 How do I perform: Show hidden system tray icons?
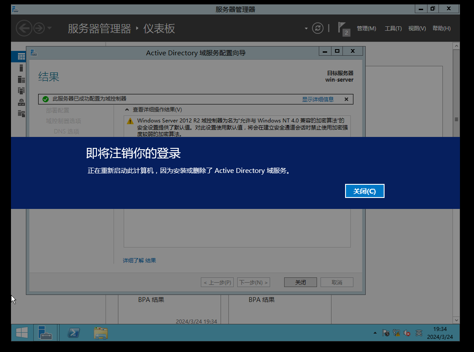pos(375,333)
